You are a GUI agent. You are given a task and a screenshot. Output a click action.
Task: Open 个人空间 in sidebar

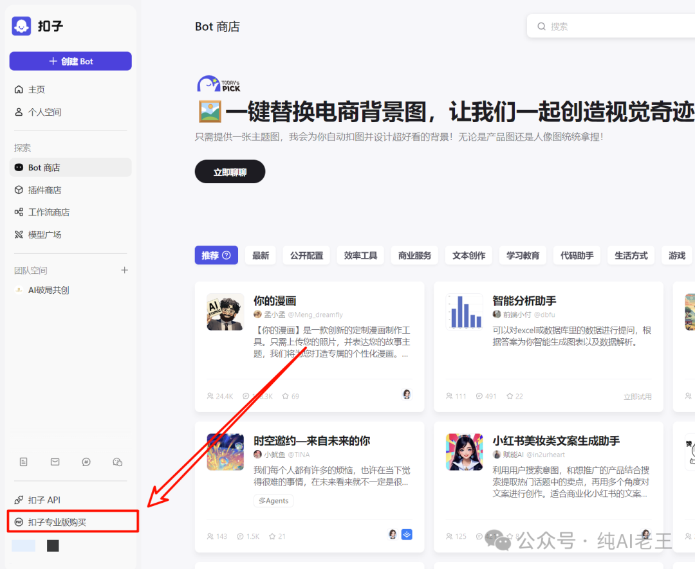pyautogui.click(x=71, y=112)
